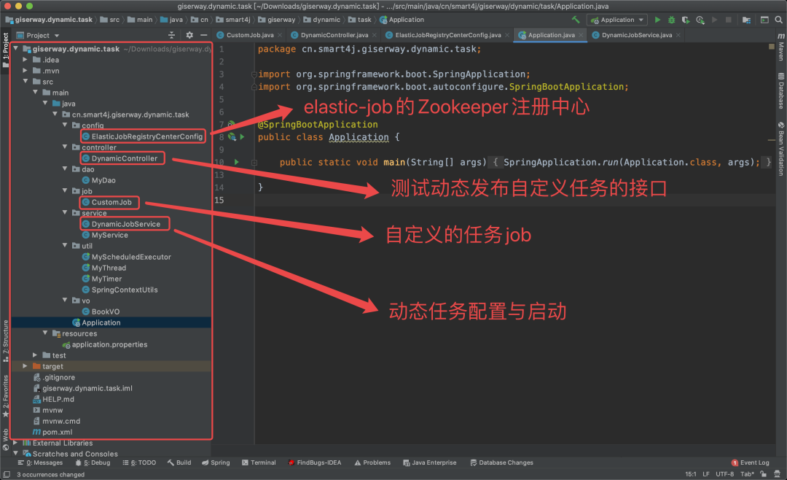The height and width of the screenshot is (480, 787).
Task: Open the Bean Validation tool window
Action: (x=781, y=149)
